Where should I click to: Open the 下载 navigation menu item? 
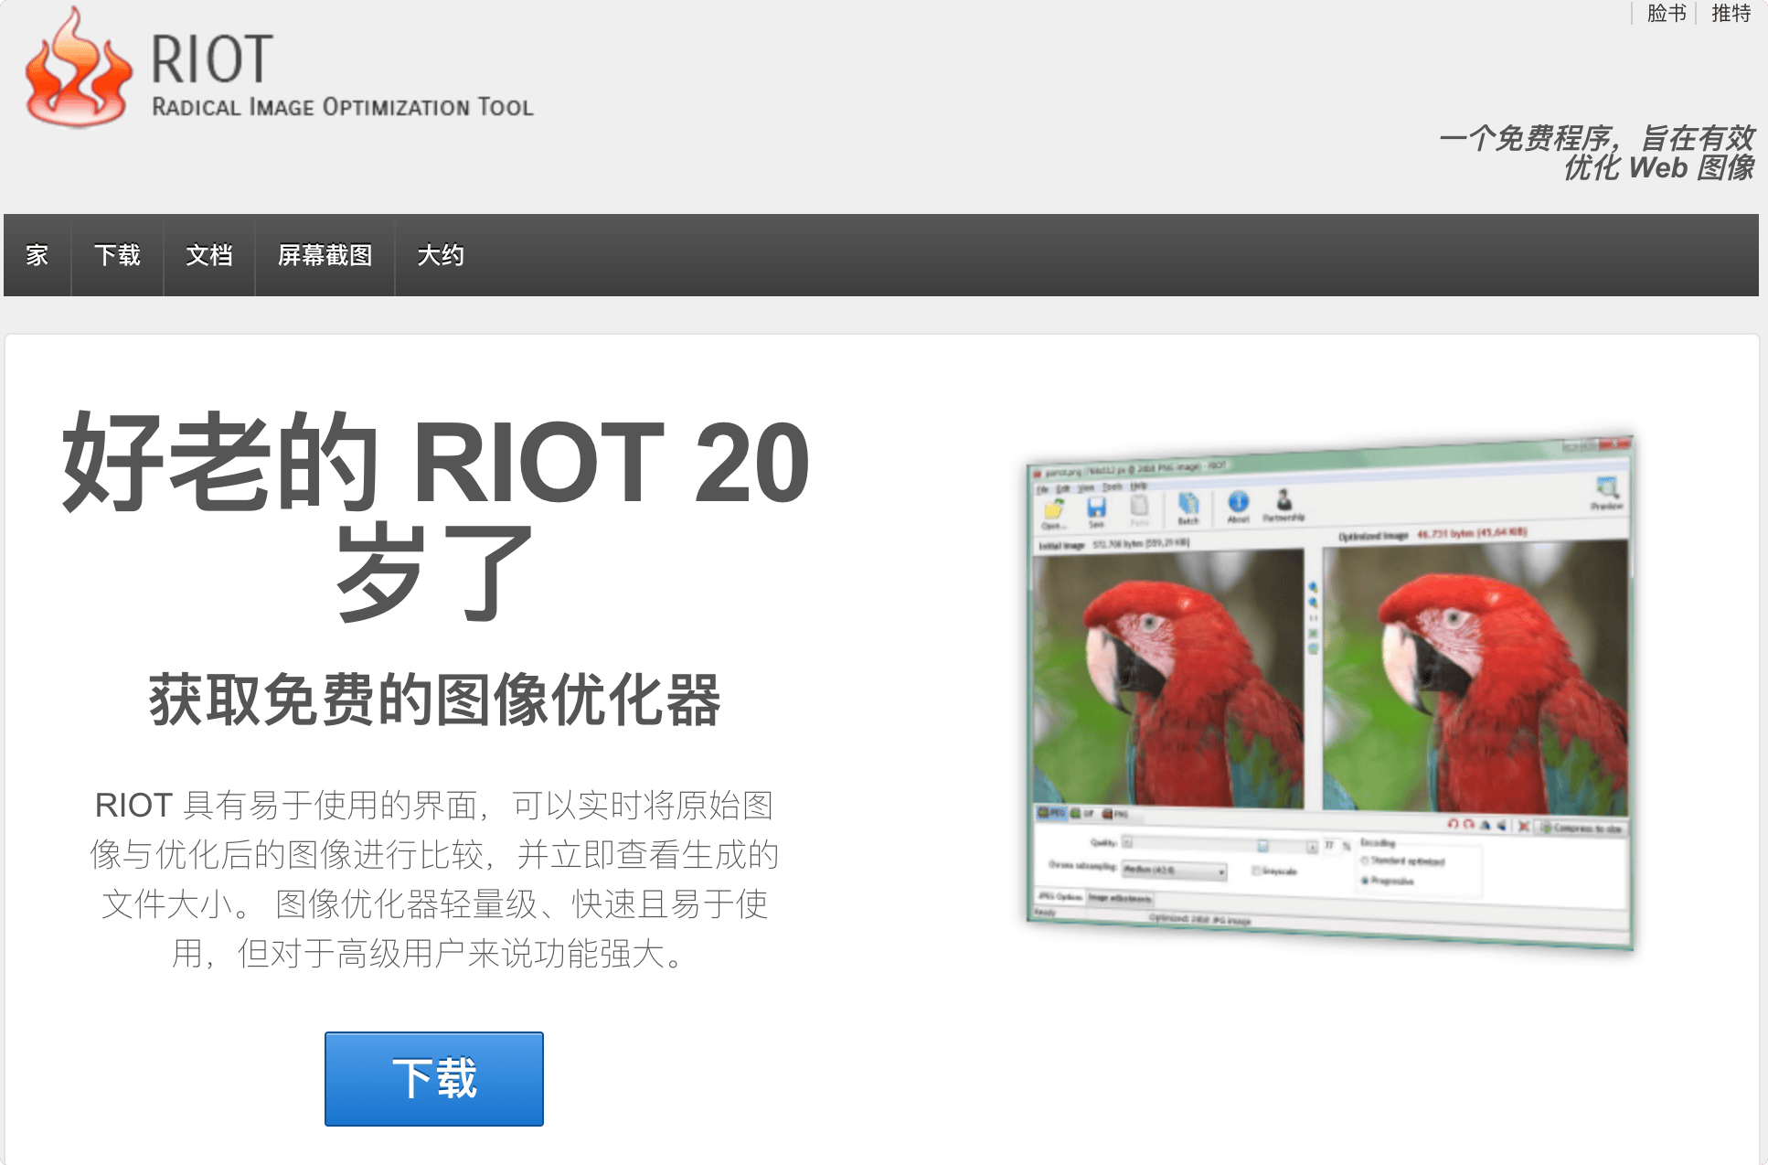pyautogui.click(x=117, y=255)
